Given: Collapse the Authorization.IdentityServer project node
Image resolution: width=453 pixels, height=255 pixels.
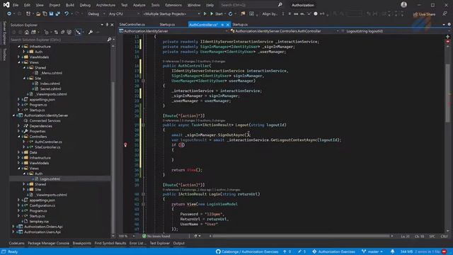Looking at the screenshot, I should [13, 115].
